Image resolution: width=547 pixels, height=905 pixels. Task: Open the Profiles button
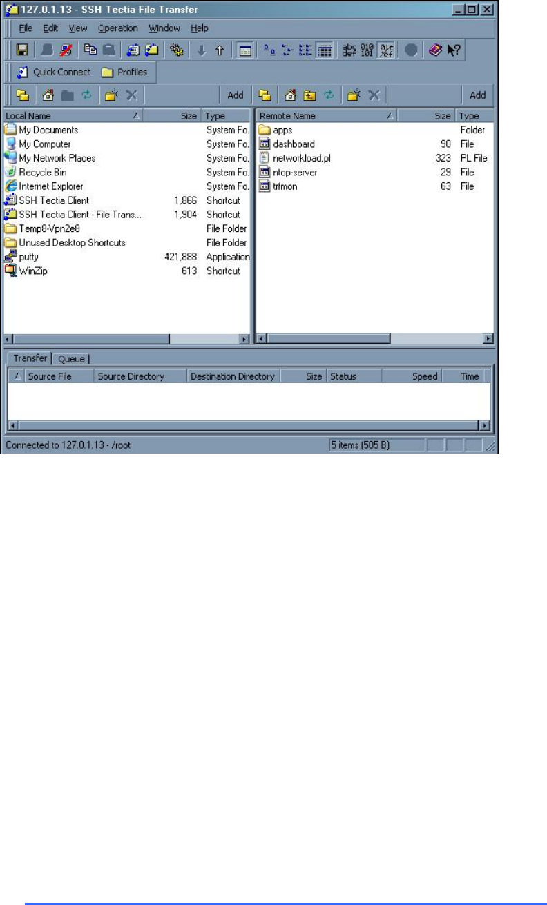(124, 72)
